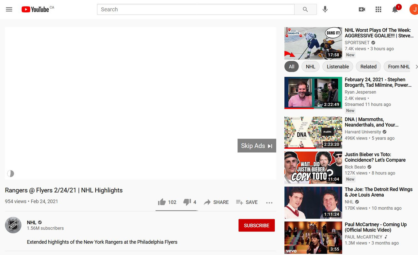Open title 'DNA | Mammoths, Neanderthals'

(372, 122)
